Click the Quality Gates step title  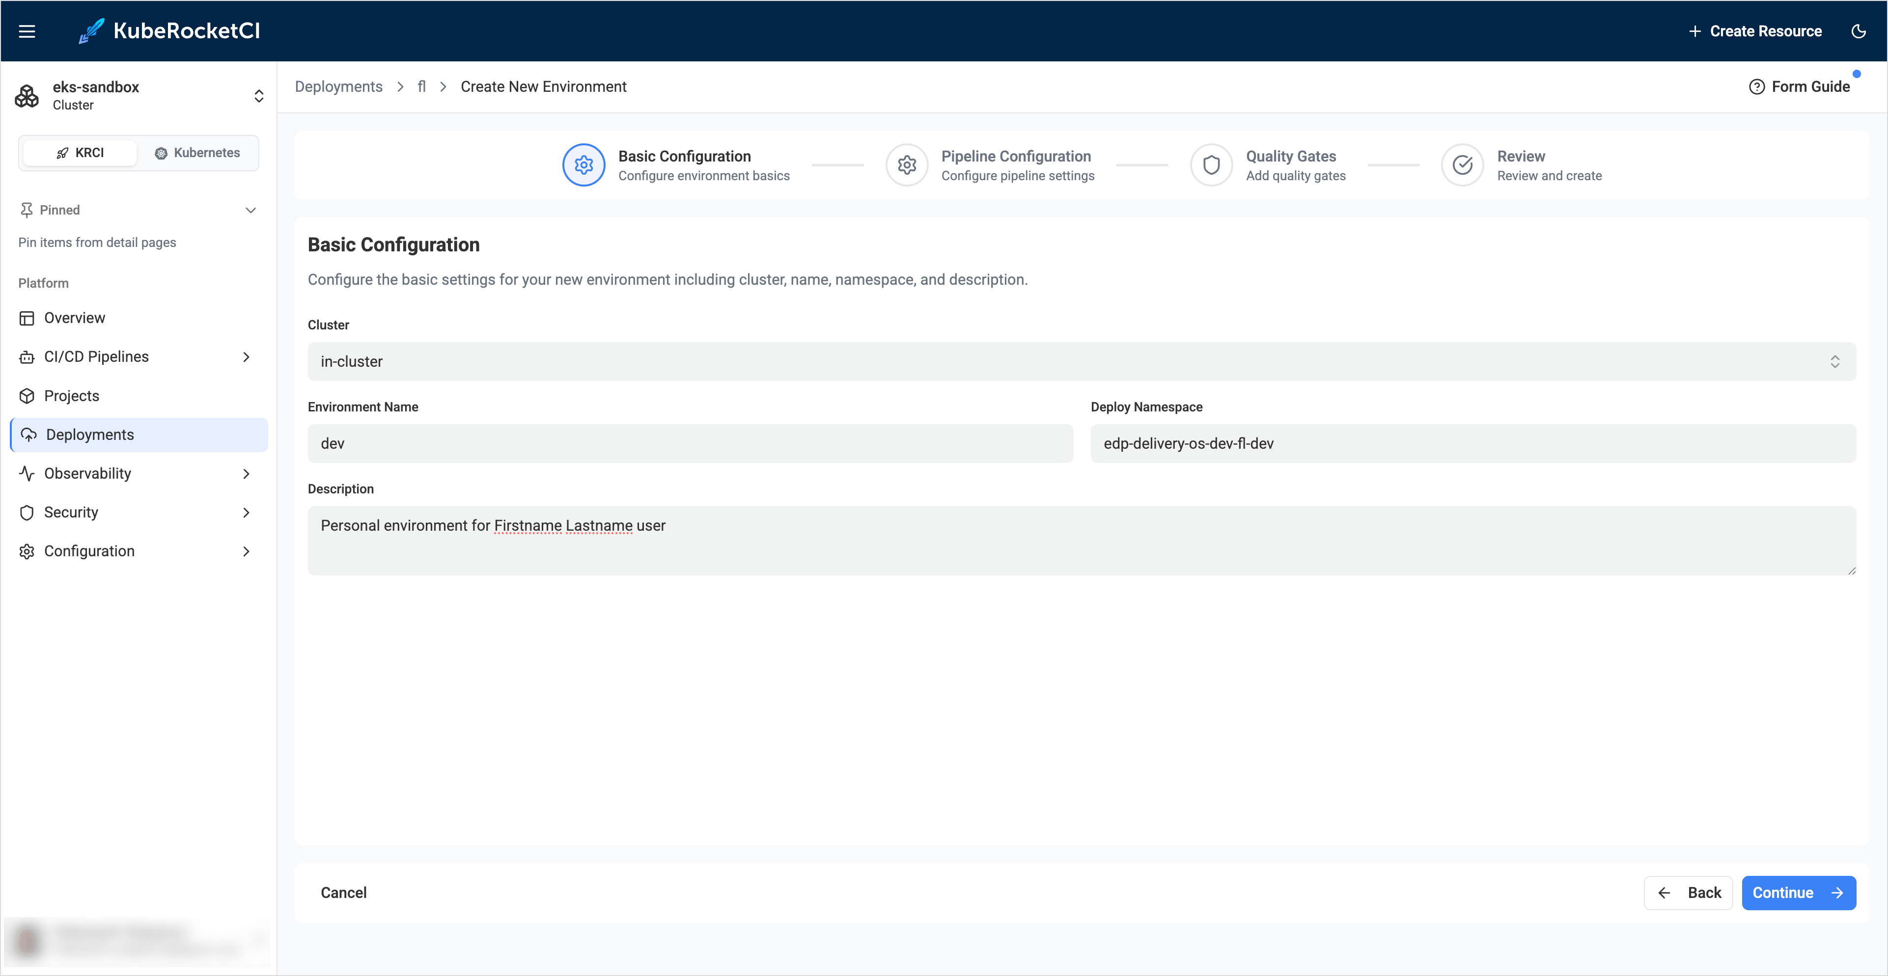pyautogui.click(x=1291, y=156)
